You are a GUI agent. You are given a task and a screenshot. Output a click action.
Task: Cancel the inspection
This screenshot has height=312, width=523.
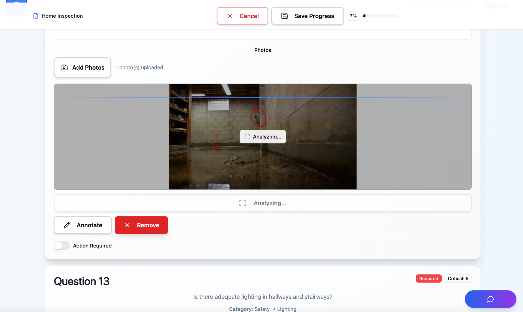[242, 16]
